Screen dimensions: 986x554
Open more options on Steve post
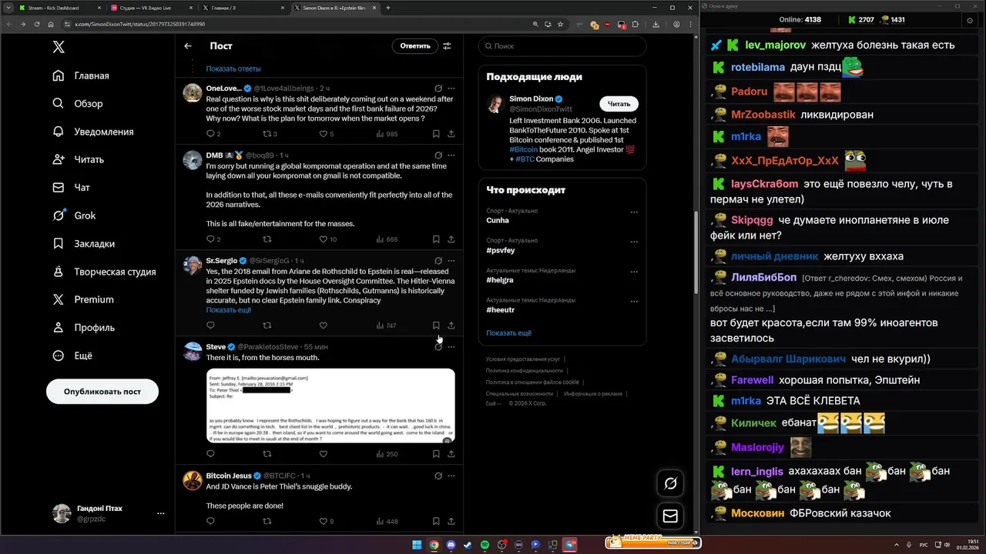click(451, 347)
